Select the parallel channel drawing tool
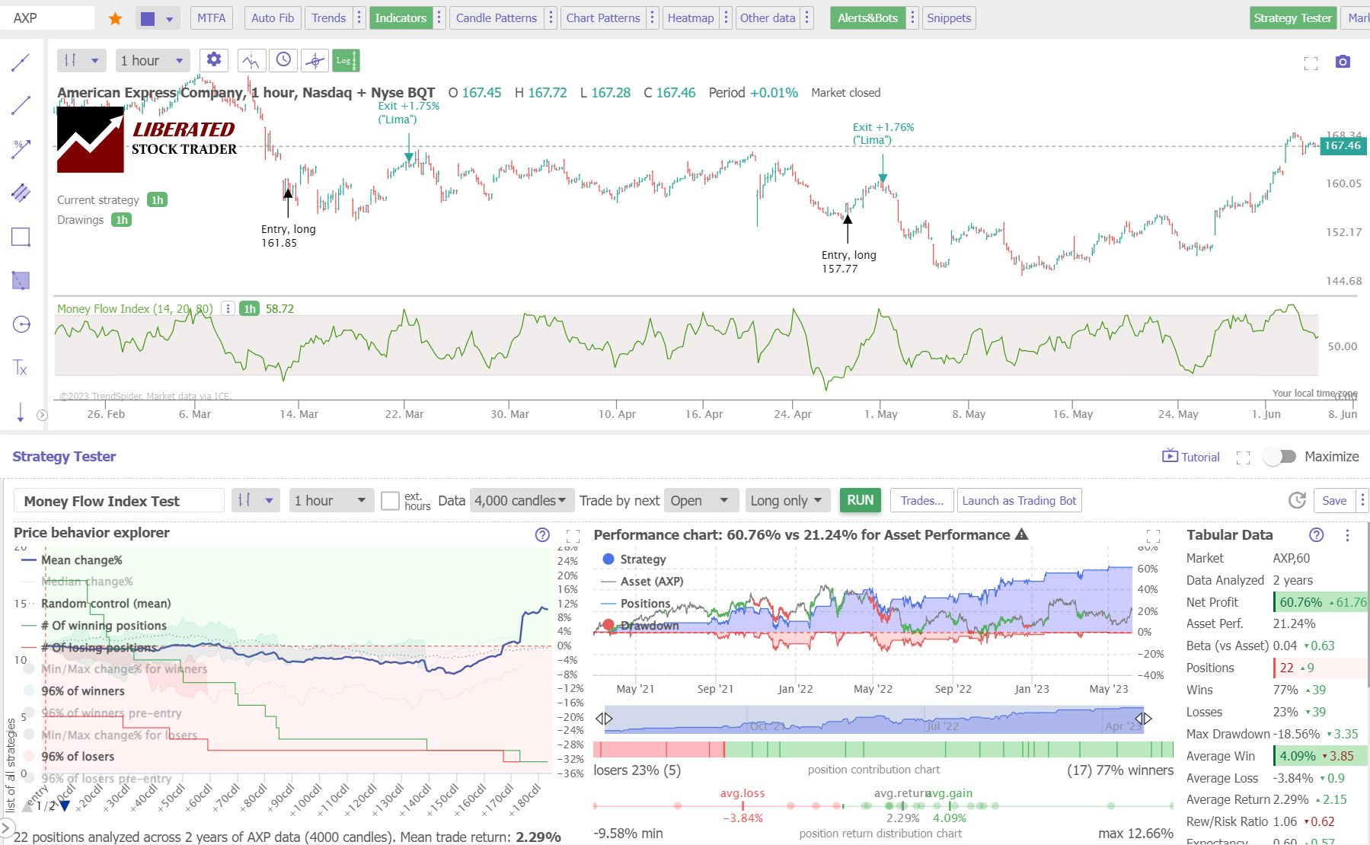The width and height of the screenshot is (1370, 845). 21,193
